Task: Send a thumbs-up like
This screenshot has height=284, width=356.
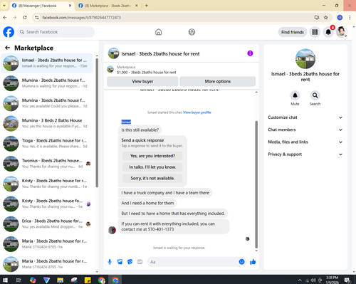Action: coord(253,262)
